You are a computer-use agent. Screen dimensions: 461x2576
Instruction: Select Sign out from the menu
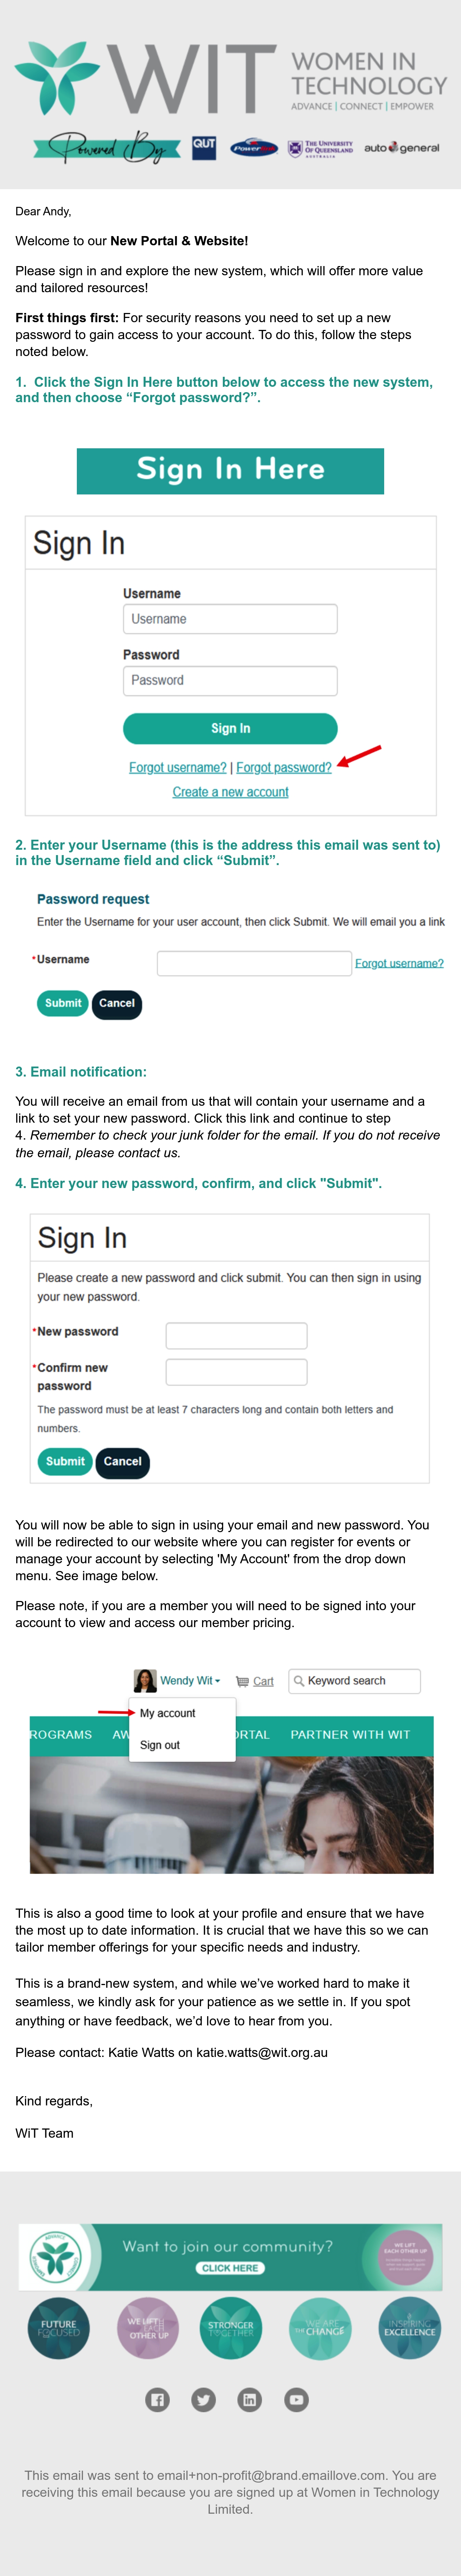click(x=160, y=1745)
